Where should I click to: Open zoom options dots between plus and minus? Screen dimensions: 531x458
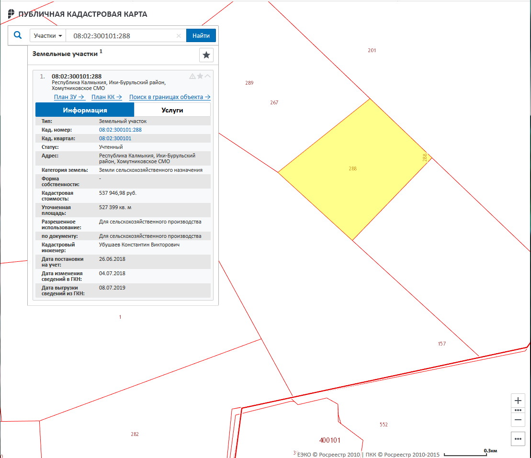coord(518,410)
